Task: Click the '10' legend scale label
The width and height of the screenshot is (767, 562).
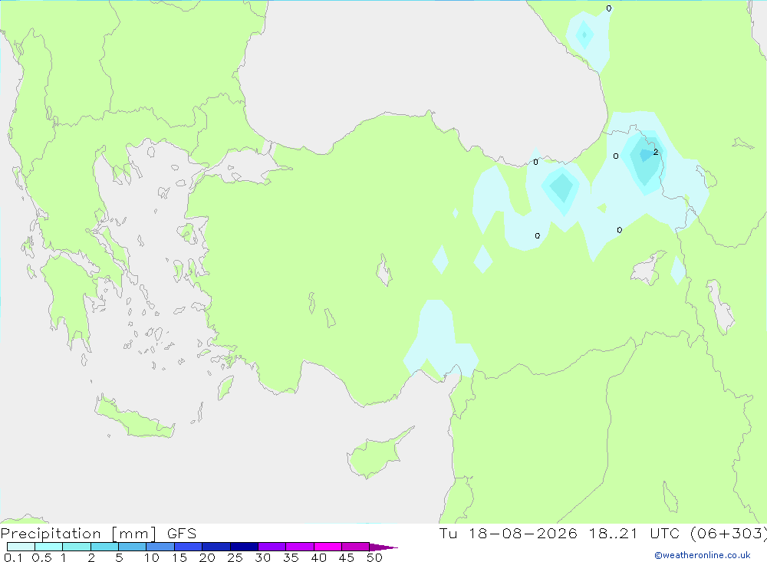Action: [x=152, y=557]
